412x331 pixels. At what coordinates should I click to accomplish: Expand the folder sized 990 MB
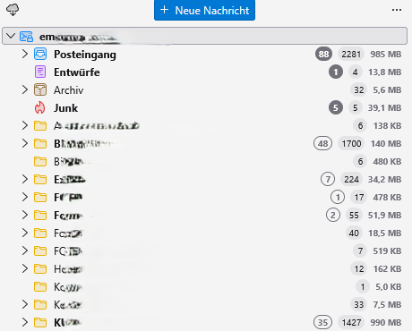click(x=25, y=322)
